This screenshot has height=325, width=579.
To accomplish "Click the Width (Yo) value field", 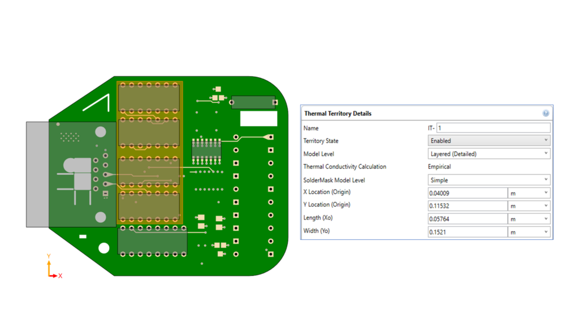I will pyautogui.click(x=467, y=232).
